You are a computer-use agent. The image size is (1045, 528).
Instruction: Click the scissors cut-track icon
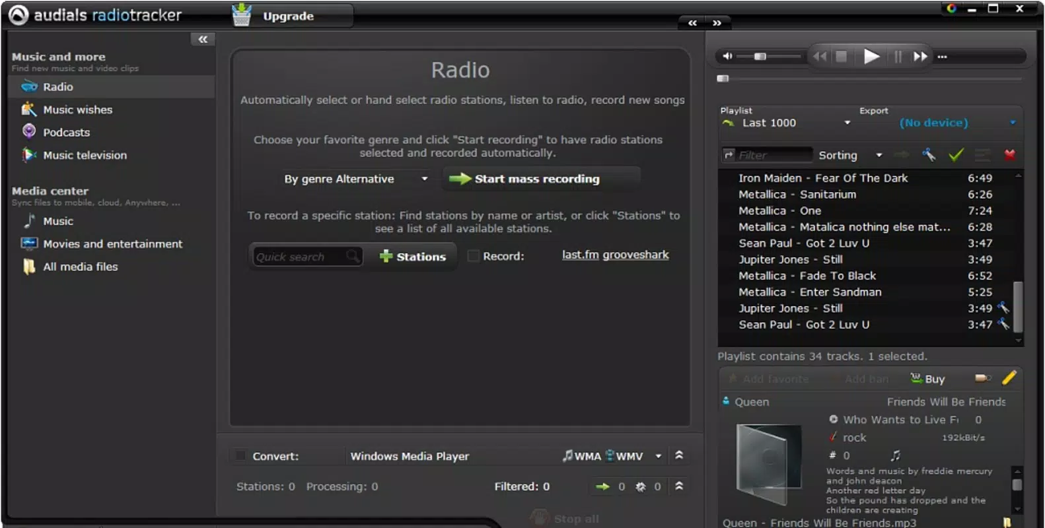tap(929, 155)
